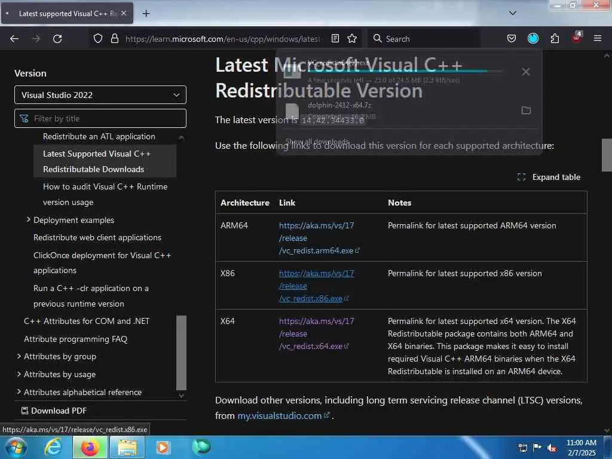The height and width of the screenshot is (459, 612).
Task: Reload the current page
Action: (x=57, y=39)
